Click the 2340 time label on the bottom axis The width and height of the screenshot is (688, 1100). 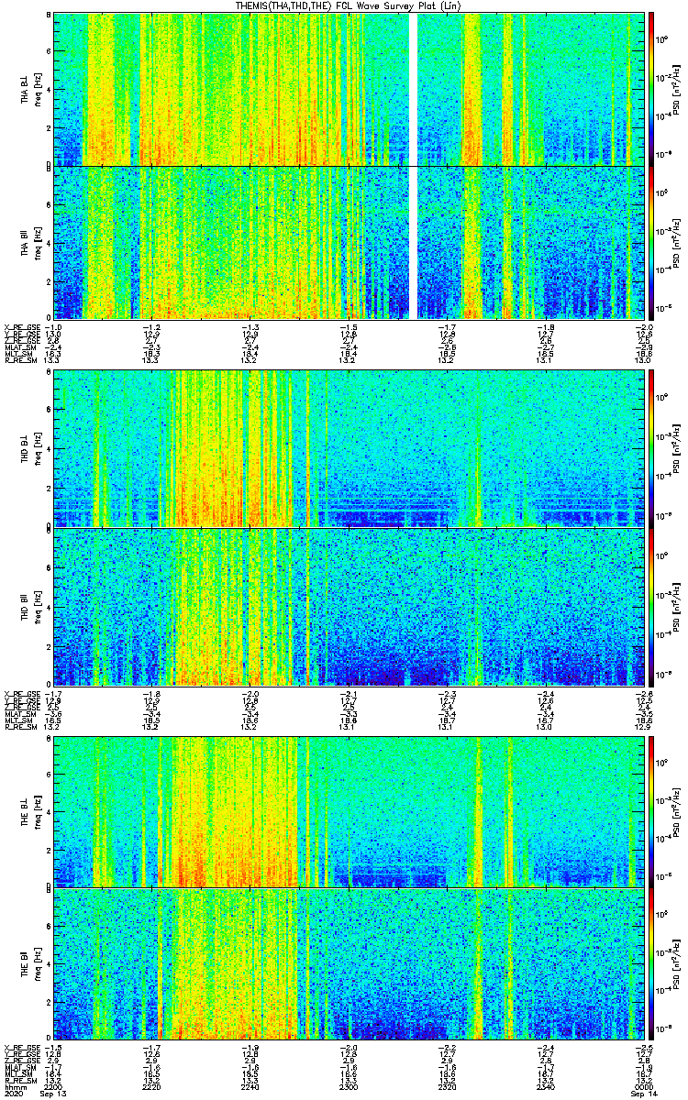[544, 1085]
